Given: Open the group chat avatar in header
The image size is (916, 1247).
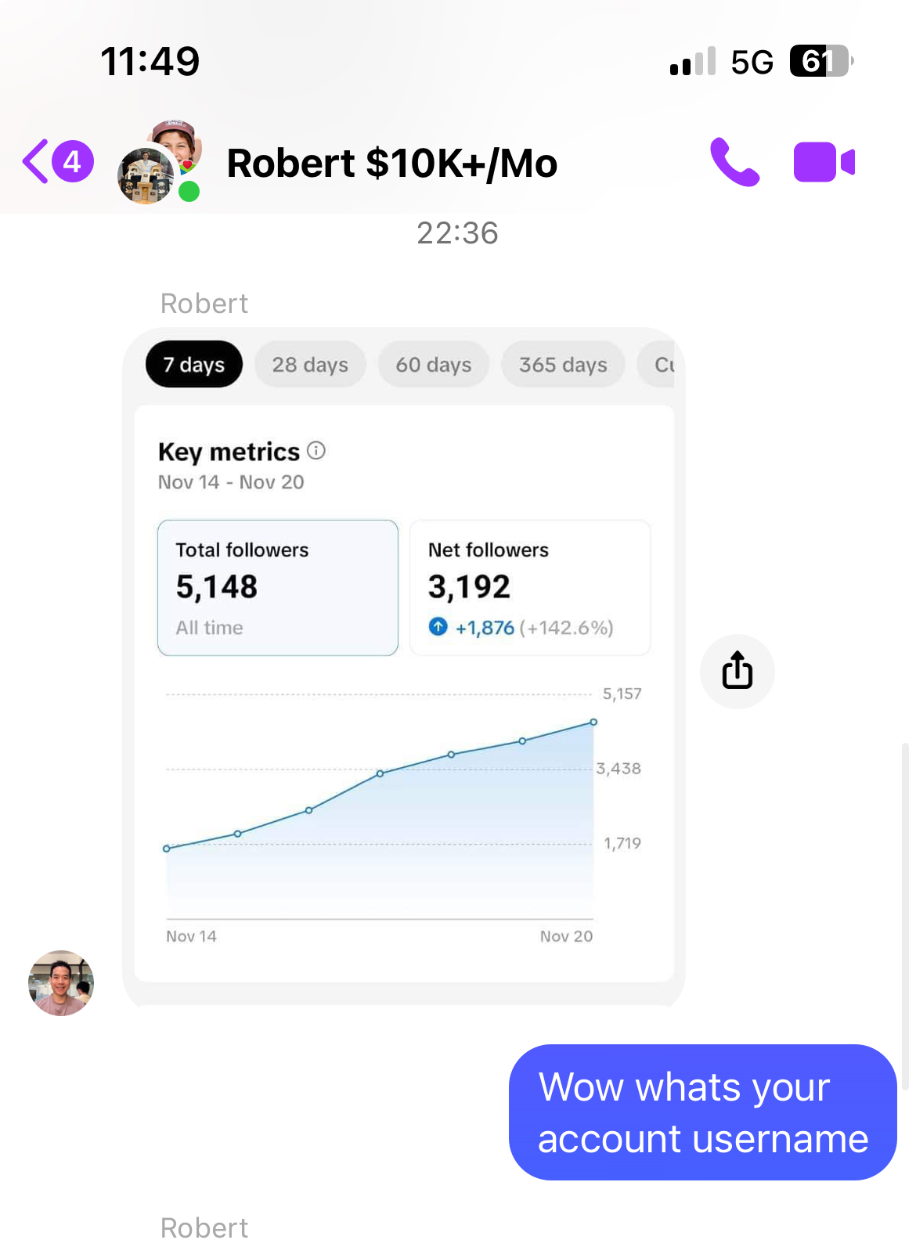Looking at the screenshot, I should coord(160,162).
